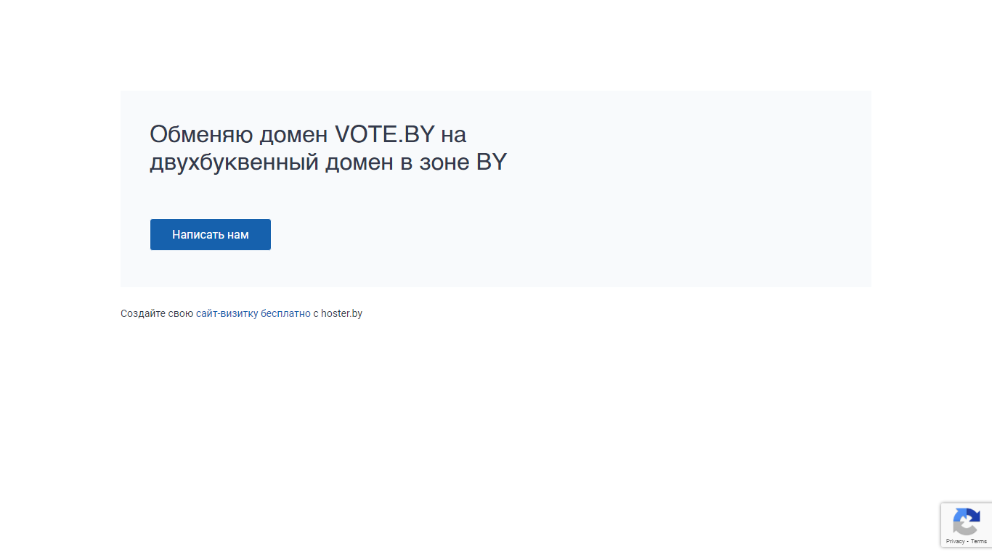
Task: Click the heading line "двухбуквенный домен в зоне BY"
Action: [328, 162]
